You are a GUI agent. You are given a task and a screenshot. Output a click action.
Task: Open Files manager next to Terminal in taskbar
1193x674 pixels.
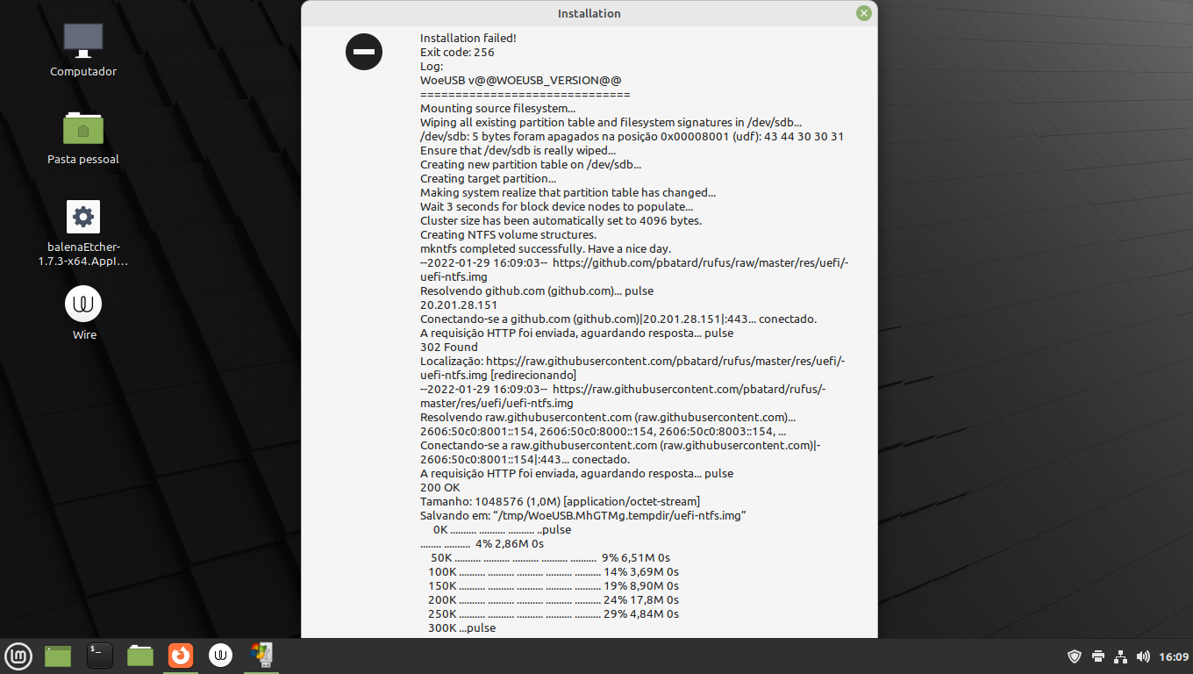click(140, 656)
